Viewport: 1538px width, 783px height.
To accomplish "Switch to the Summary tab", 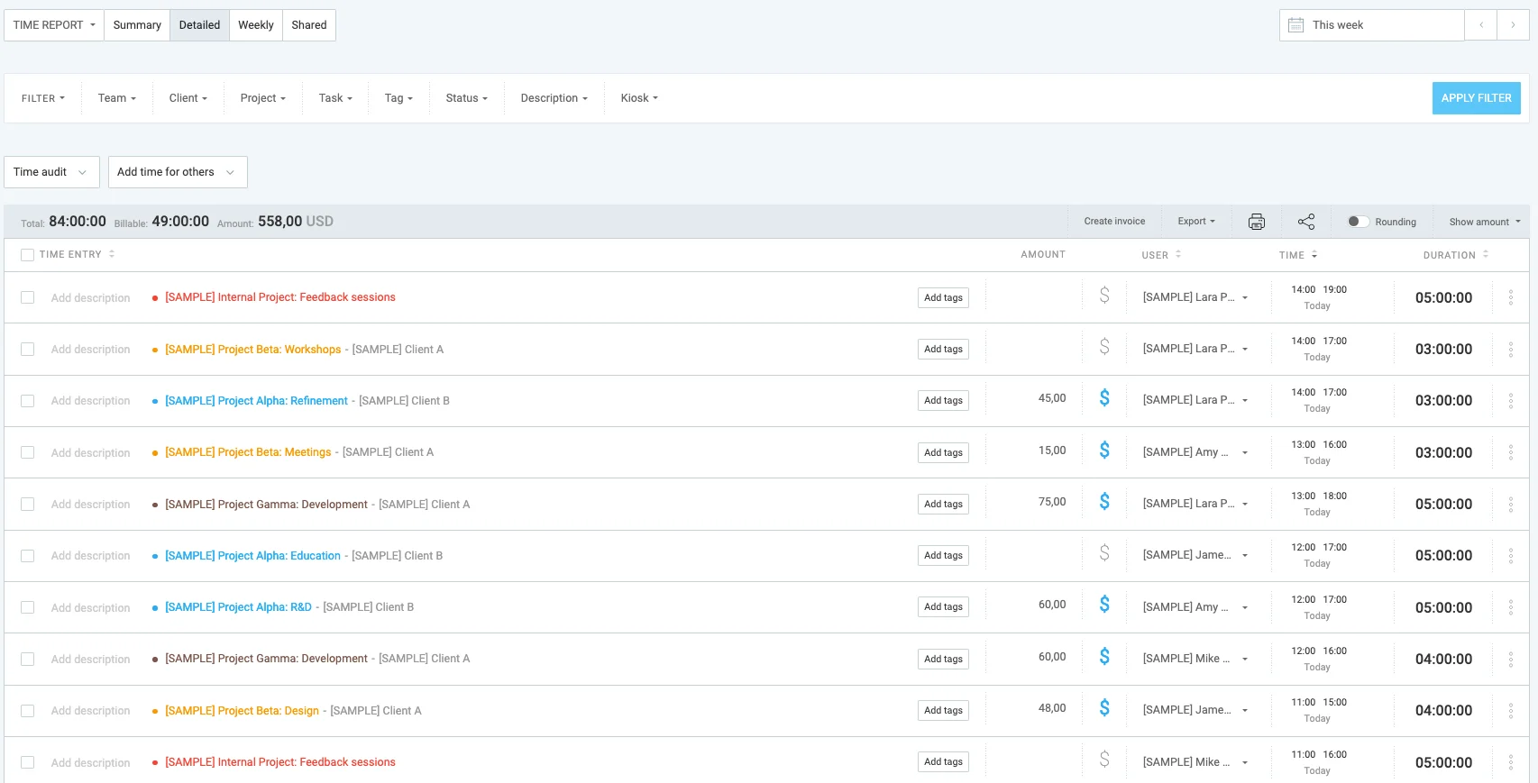I will (137, 25).
